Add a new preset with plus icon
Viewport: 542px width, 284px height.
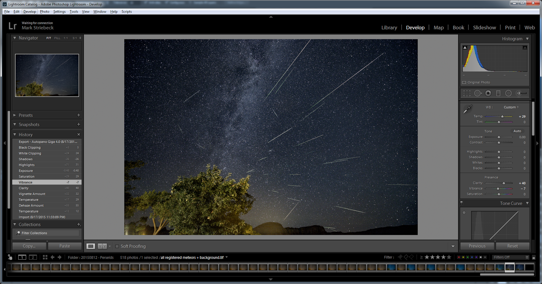pos(79,115)
